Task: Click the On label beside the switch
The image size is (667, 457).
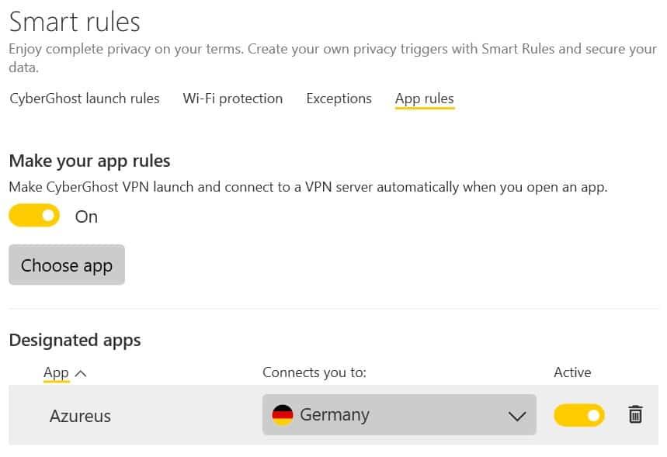Action: [x=86, y=216]
